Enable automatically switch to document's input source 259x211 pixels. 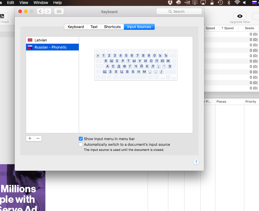point(80,144)
